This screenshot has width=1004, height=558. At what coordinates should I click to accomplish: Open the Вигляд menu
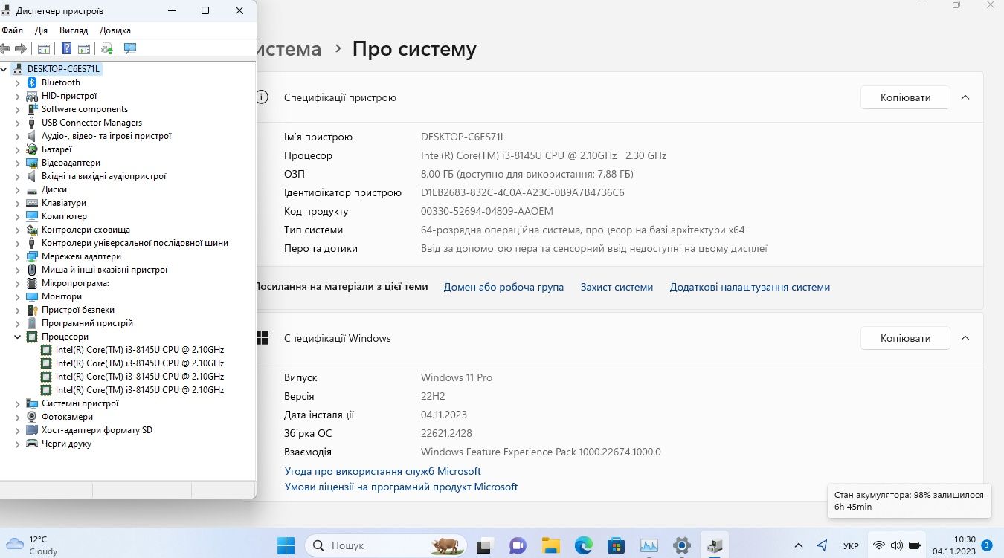pos(73,30)
